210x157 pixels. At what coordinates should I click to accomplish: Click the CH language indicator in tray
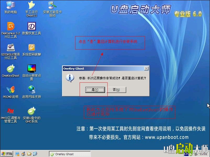(x=186, y=154)
